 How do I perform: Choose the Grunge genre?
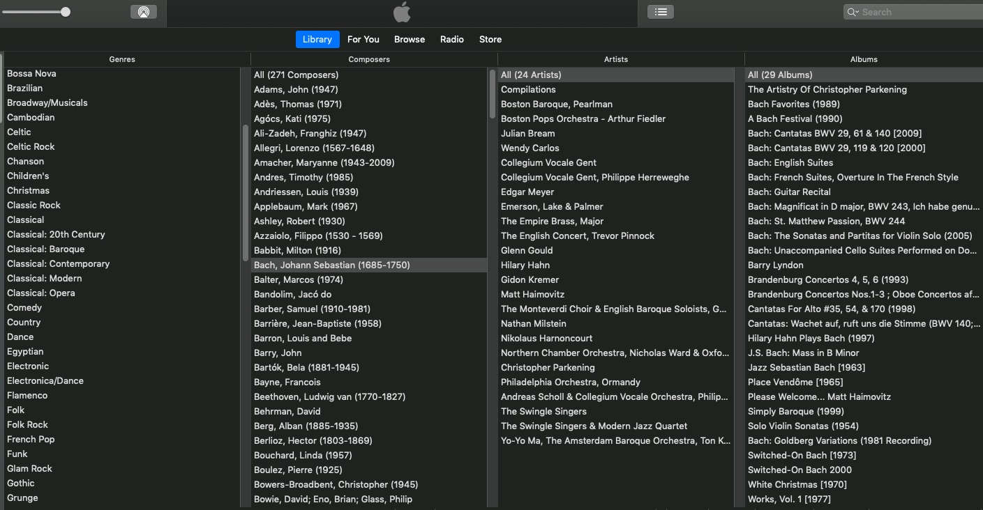click(x=22, y=497)
